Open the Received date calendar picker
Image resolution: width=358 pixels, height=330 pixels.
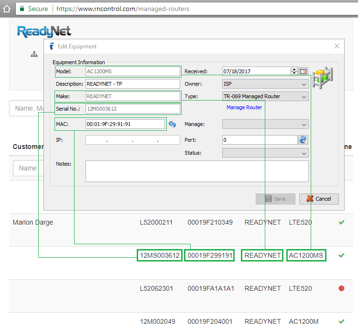(303, 71)
